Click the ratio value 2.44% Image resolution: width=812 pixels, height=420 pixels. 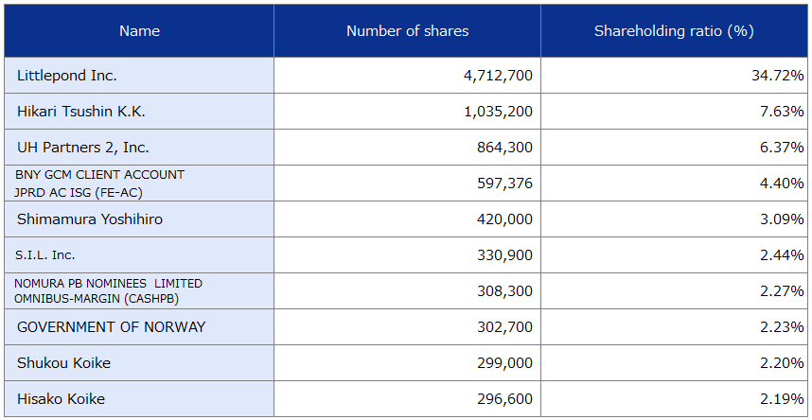[782, 255]
